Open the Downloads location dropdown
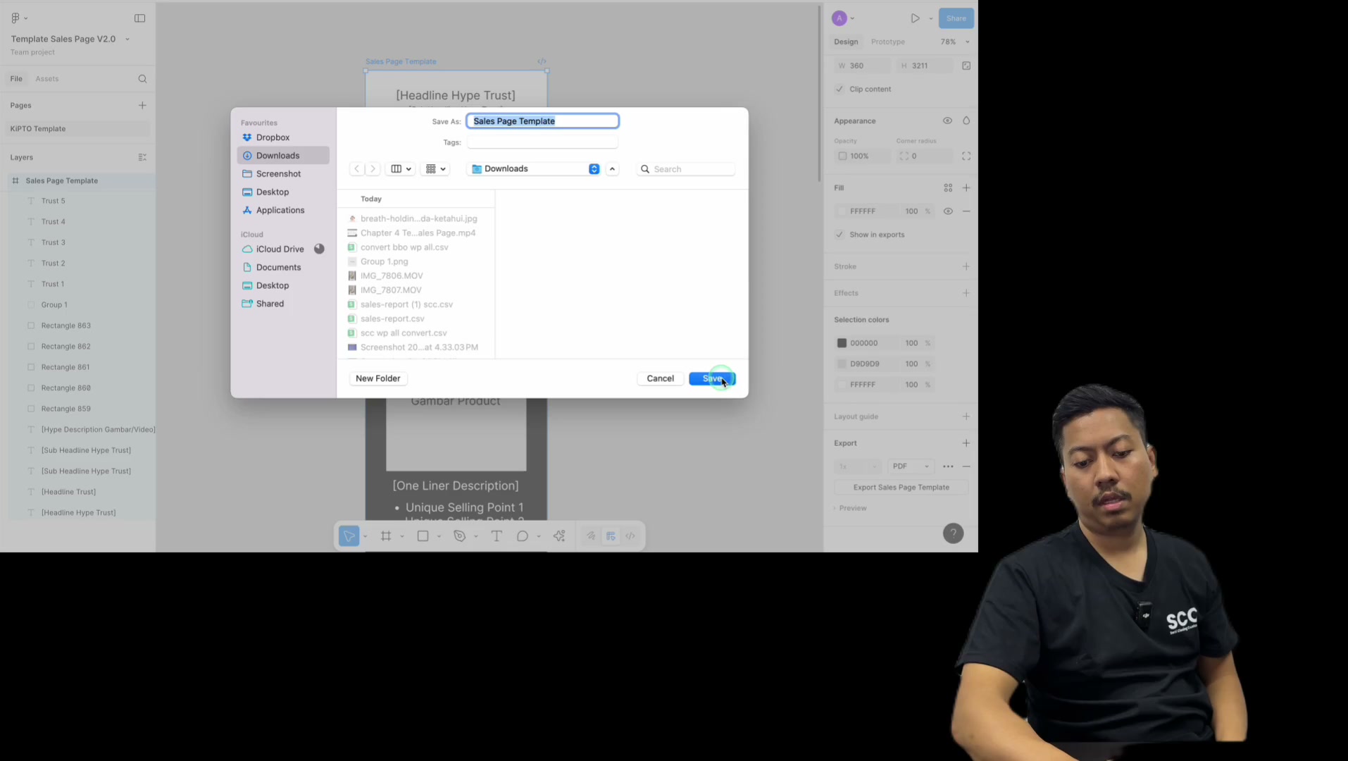Screen dimensions: 1348x761 (533, 169)
